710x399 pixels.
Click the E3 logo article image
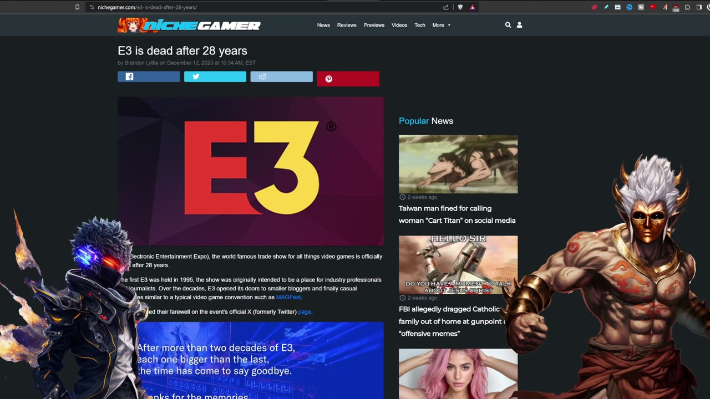click(251, 171)
